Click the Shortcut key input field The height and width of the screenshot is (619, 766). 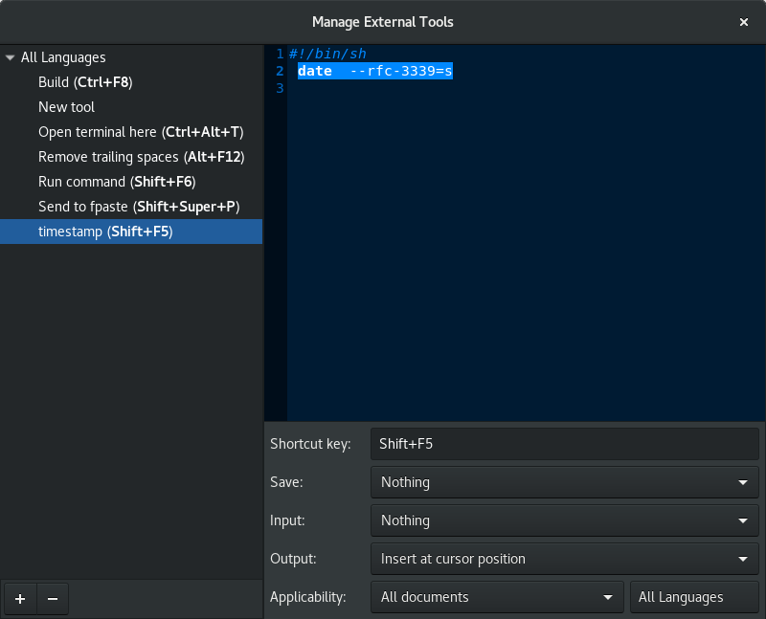564,443
